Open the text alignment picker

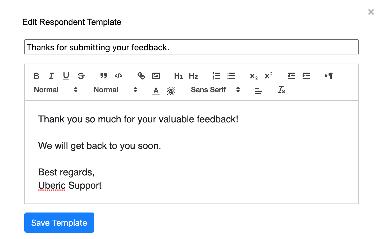(x=259, y=91)
